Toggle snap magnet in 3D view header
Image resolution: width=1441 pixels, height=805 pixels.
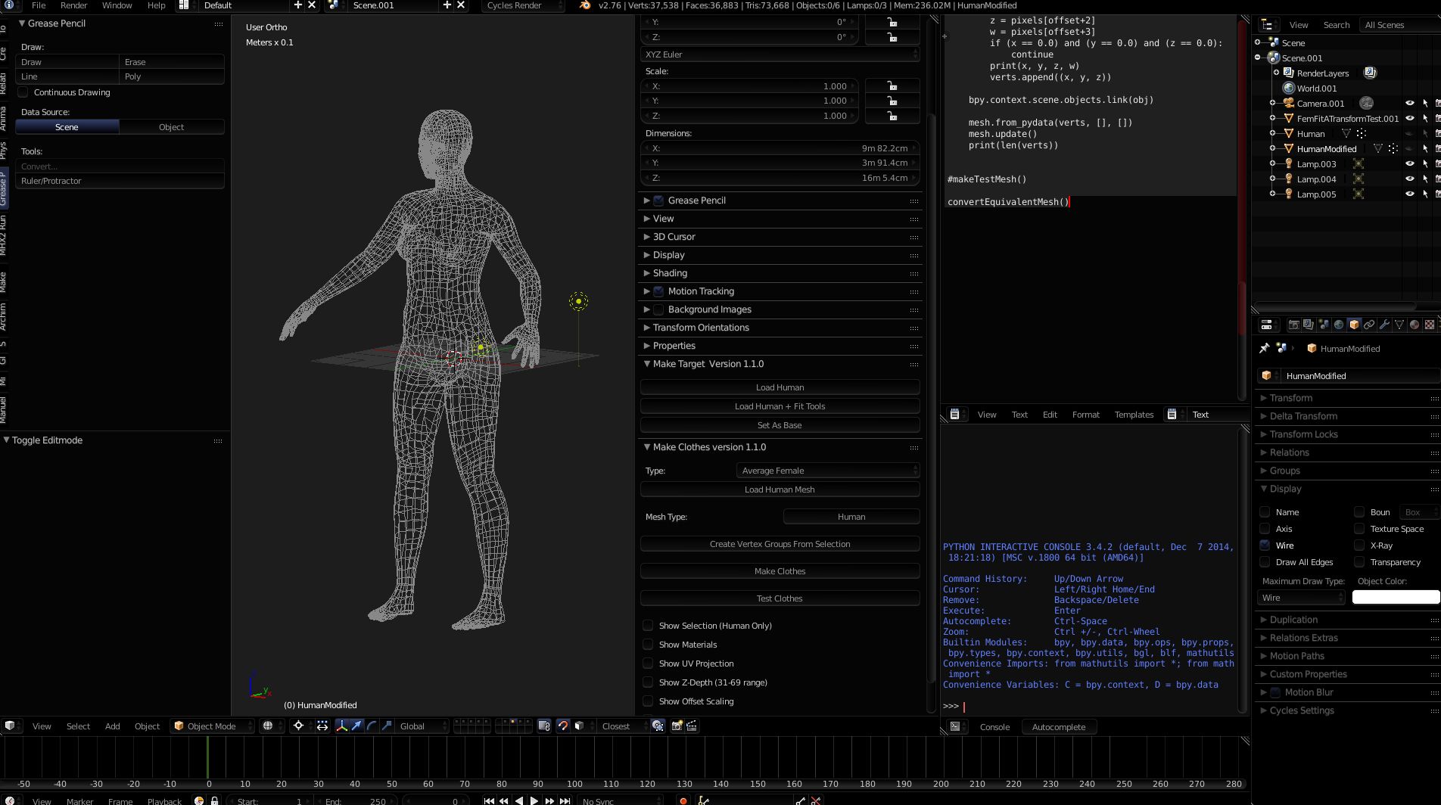tap(562, 726)
